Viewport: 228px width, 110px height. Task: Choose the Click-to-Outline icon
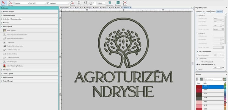click(4, 54)
